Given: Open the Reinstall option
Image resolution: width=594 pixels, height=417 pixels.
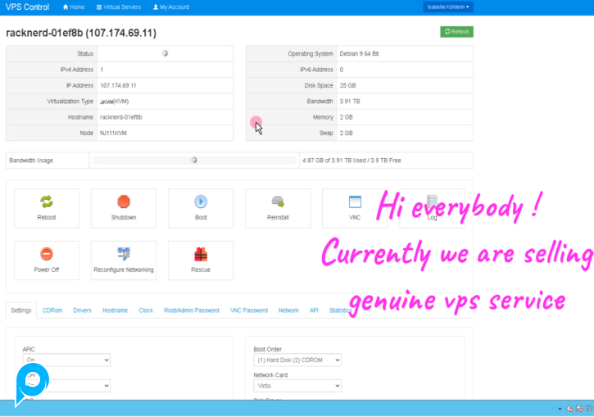Looking at the screenshot, I should click(x=278, y=202).
